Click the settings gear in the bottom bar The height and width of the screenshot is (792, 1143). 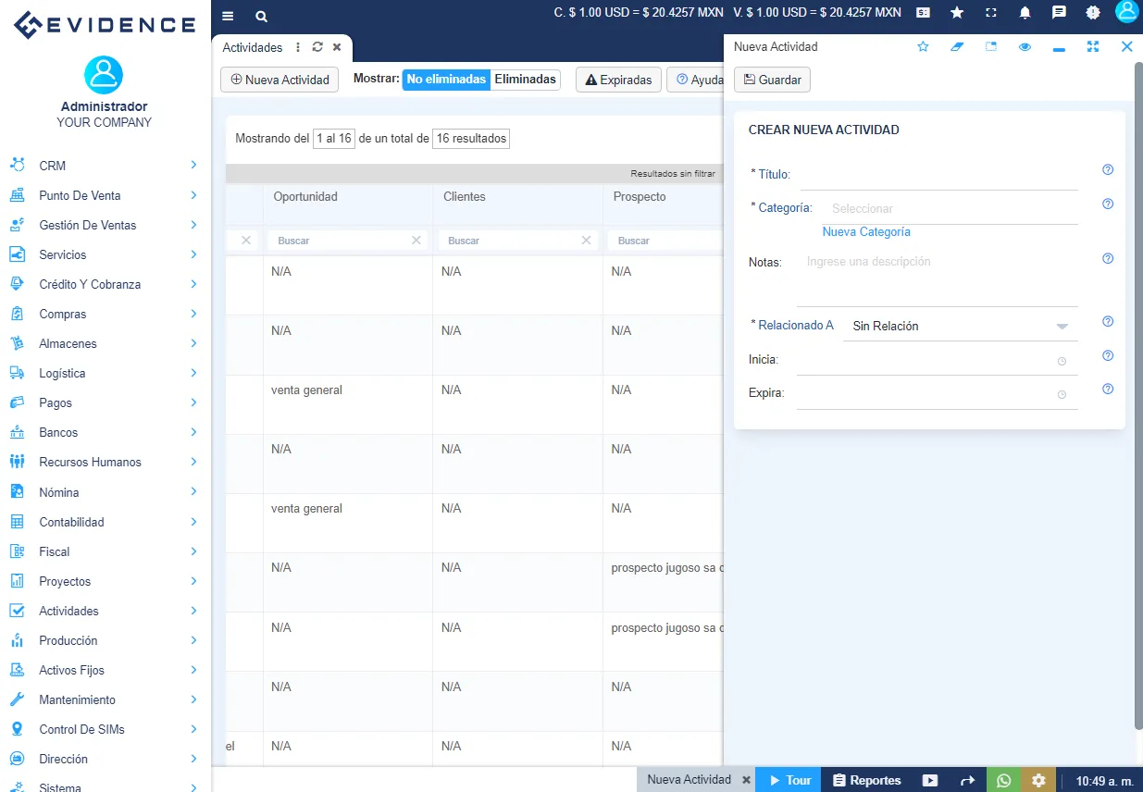[1037, 780]
